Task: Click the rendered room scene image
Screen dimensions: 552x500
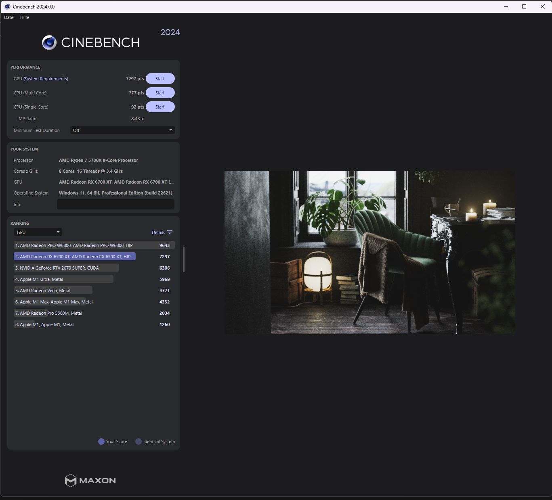Action: [x=369, y=252]
